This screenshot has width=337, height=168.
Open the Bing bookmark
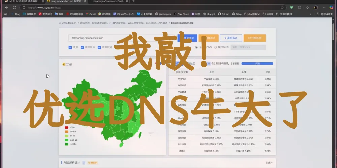[x=16, y=14]
